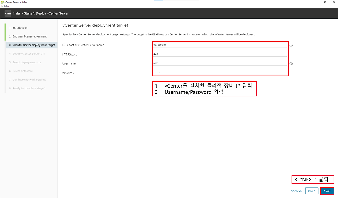The width and height of the screenshot is (338, 198).
Task: Open the Installer menu
Action: click(6, 6)
